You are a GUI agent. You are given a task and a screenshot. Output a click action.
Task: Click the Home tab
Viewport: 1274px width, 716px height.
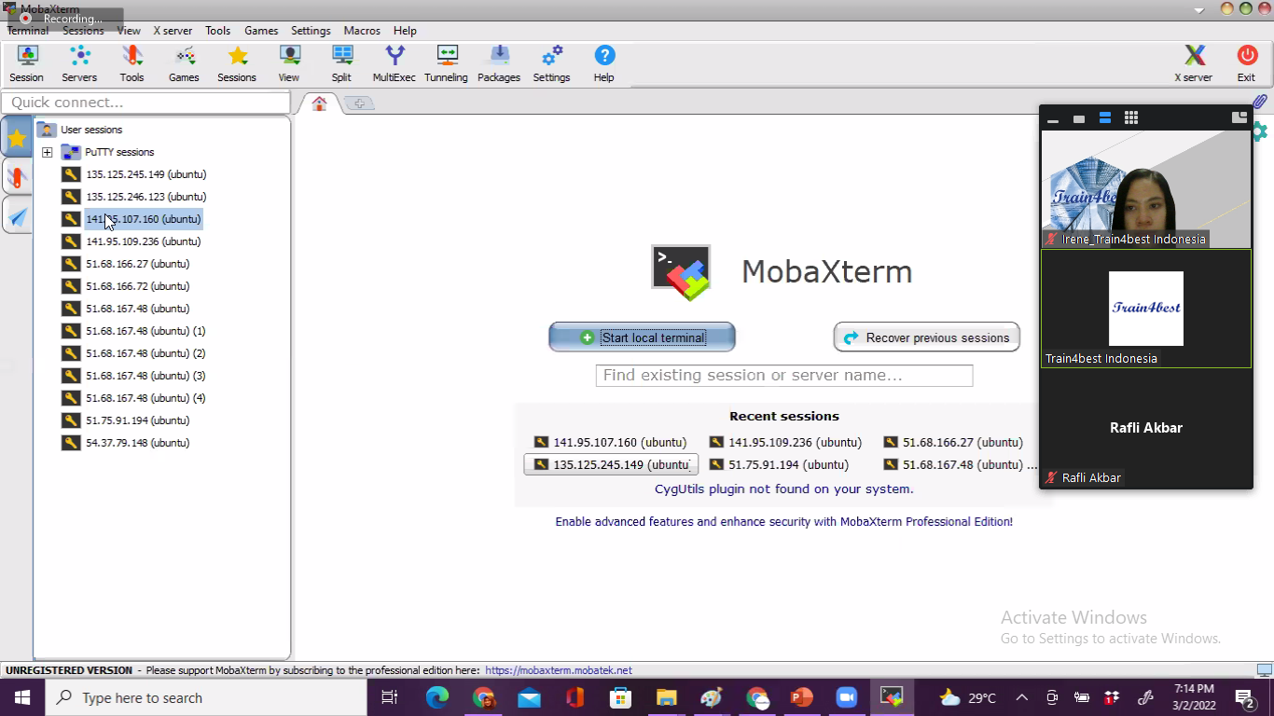[319, 103]
